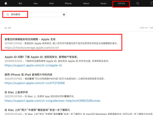Clear the search field with X icon
This screenshot has width=153, height=115.
point(64,15)
